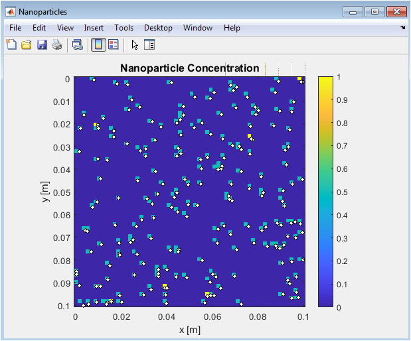This screenshot has width=411, height=341.
Task: Save the figure using the floppy disk icon
Action: 42,45
